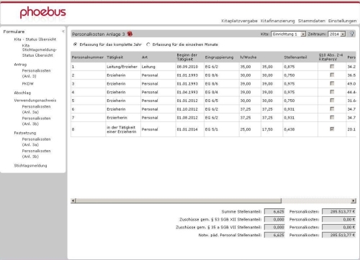Select Erfassung für das komplette Jahr radio

[75, 45]
